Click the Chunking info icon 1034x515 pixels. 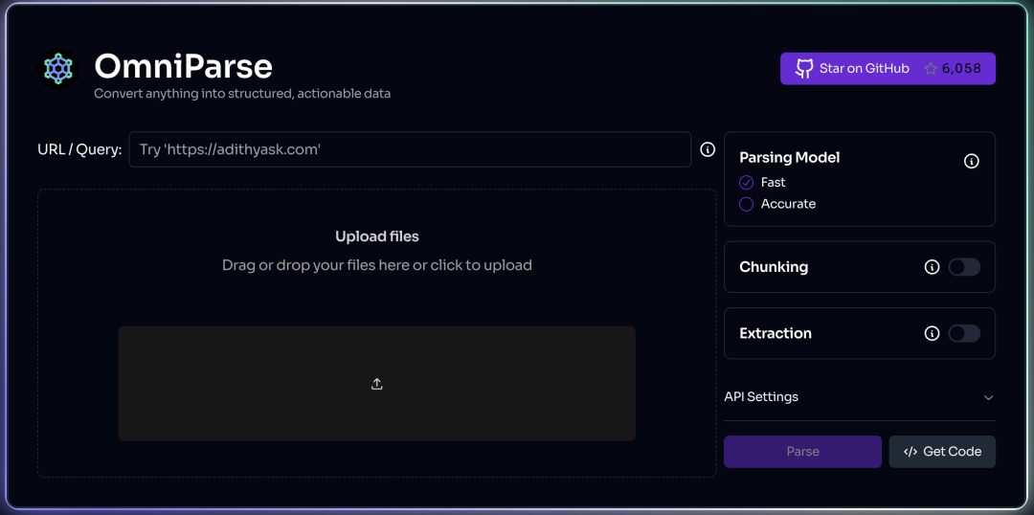tap(932, 267)
